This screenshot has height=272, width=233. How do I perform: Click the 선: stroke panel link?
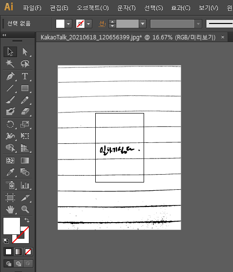pyautogui.click(x=102, y=24)
